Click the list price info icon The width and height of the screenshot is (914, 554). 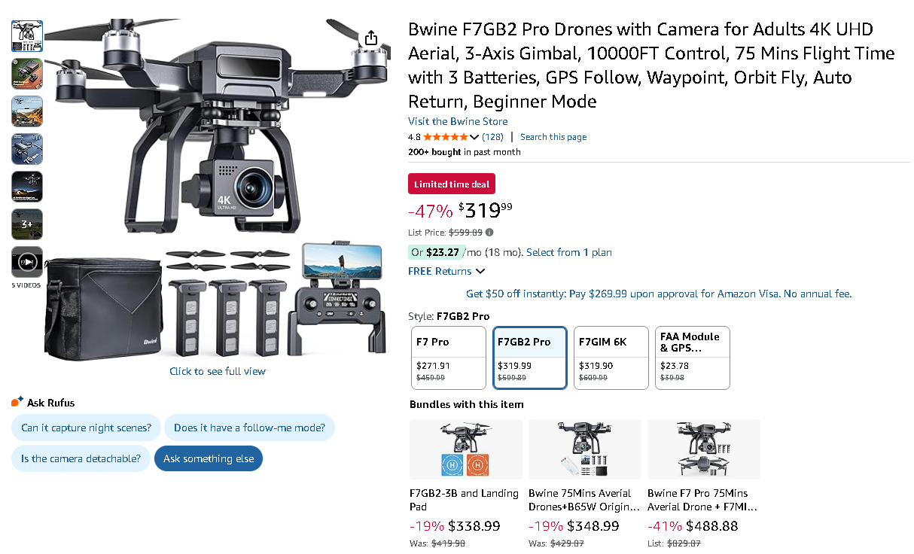(x=489, y=233)
